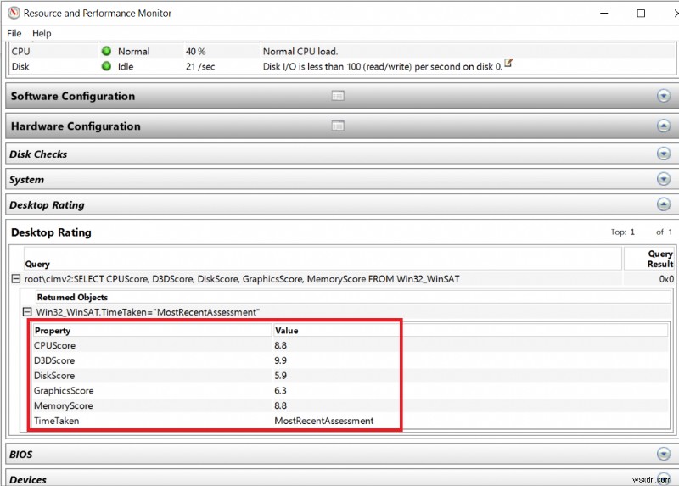The image size is (679, 486).
Task: Expand the System section
Action: pos(664,179)
